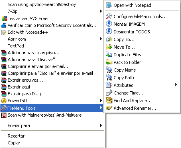
Task: Click the PowerISO disc icon
Action: [4, 101]
